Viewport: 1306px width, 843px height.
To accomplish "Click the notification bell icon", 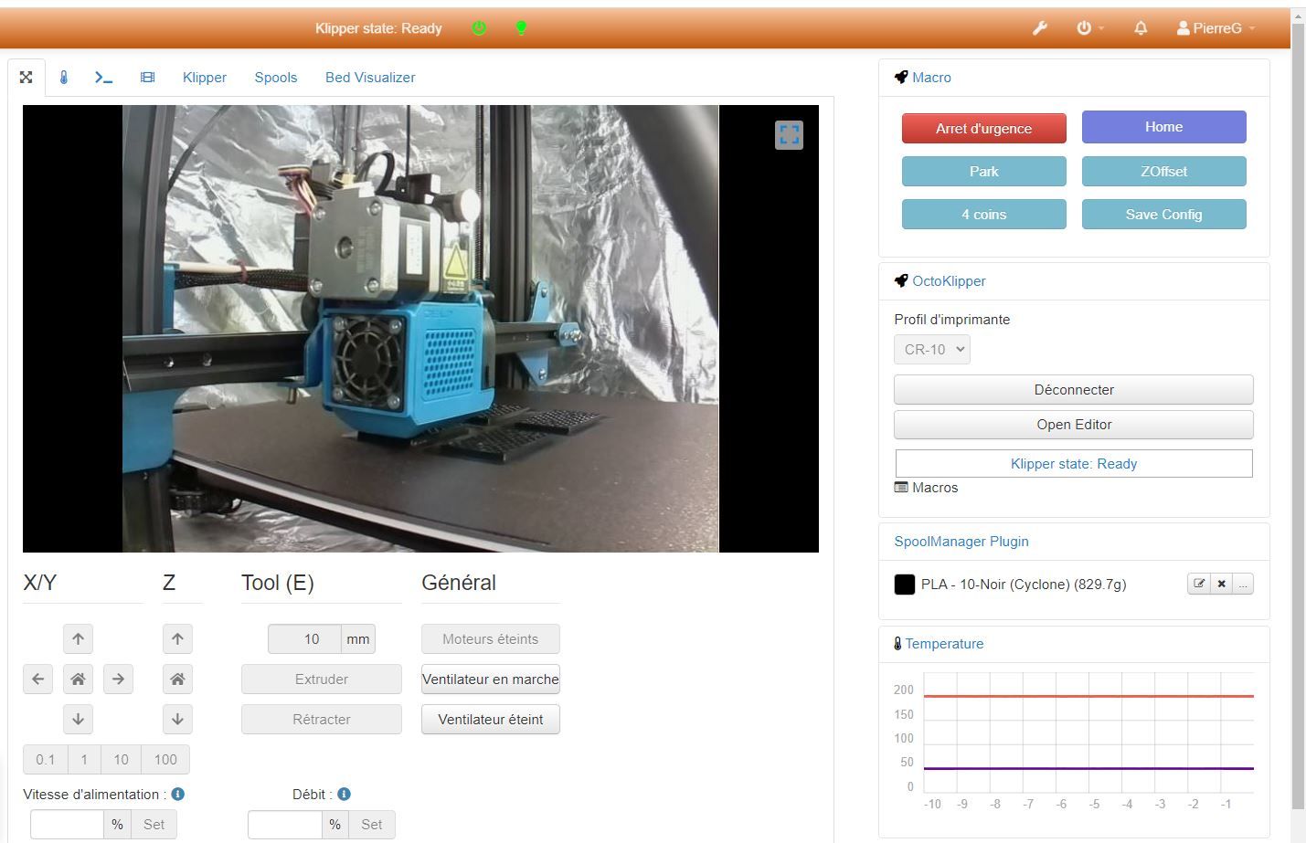I will pyautogui.click(x=1141, y=28).
